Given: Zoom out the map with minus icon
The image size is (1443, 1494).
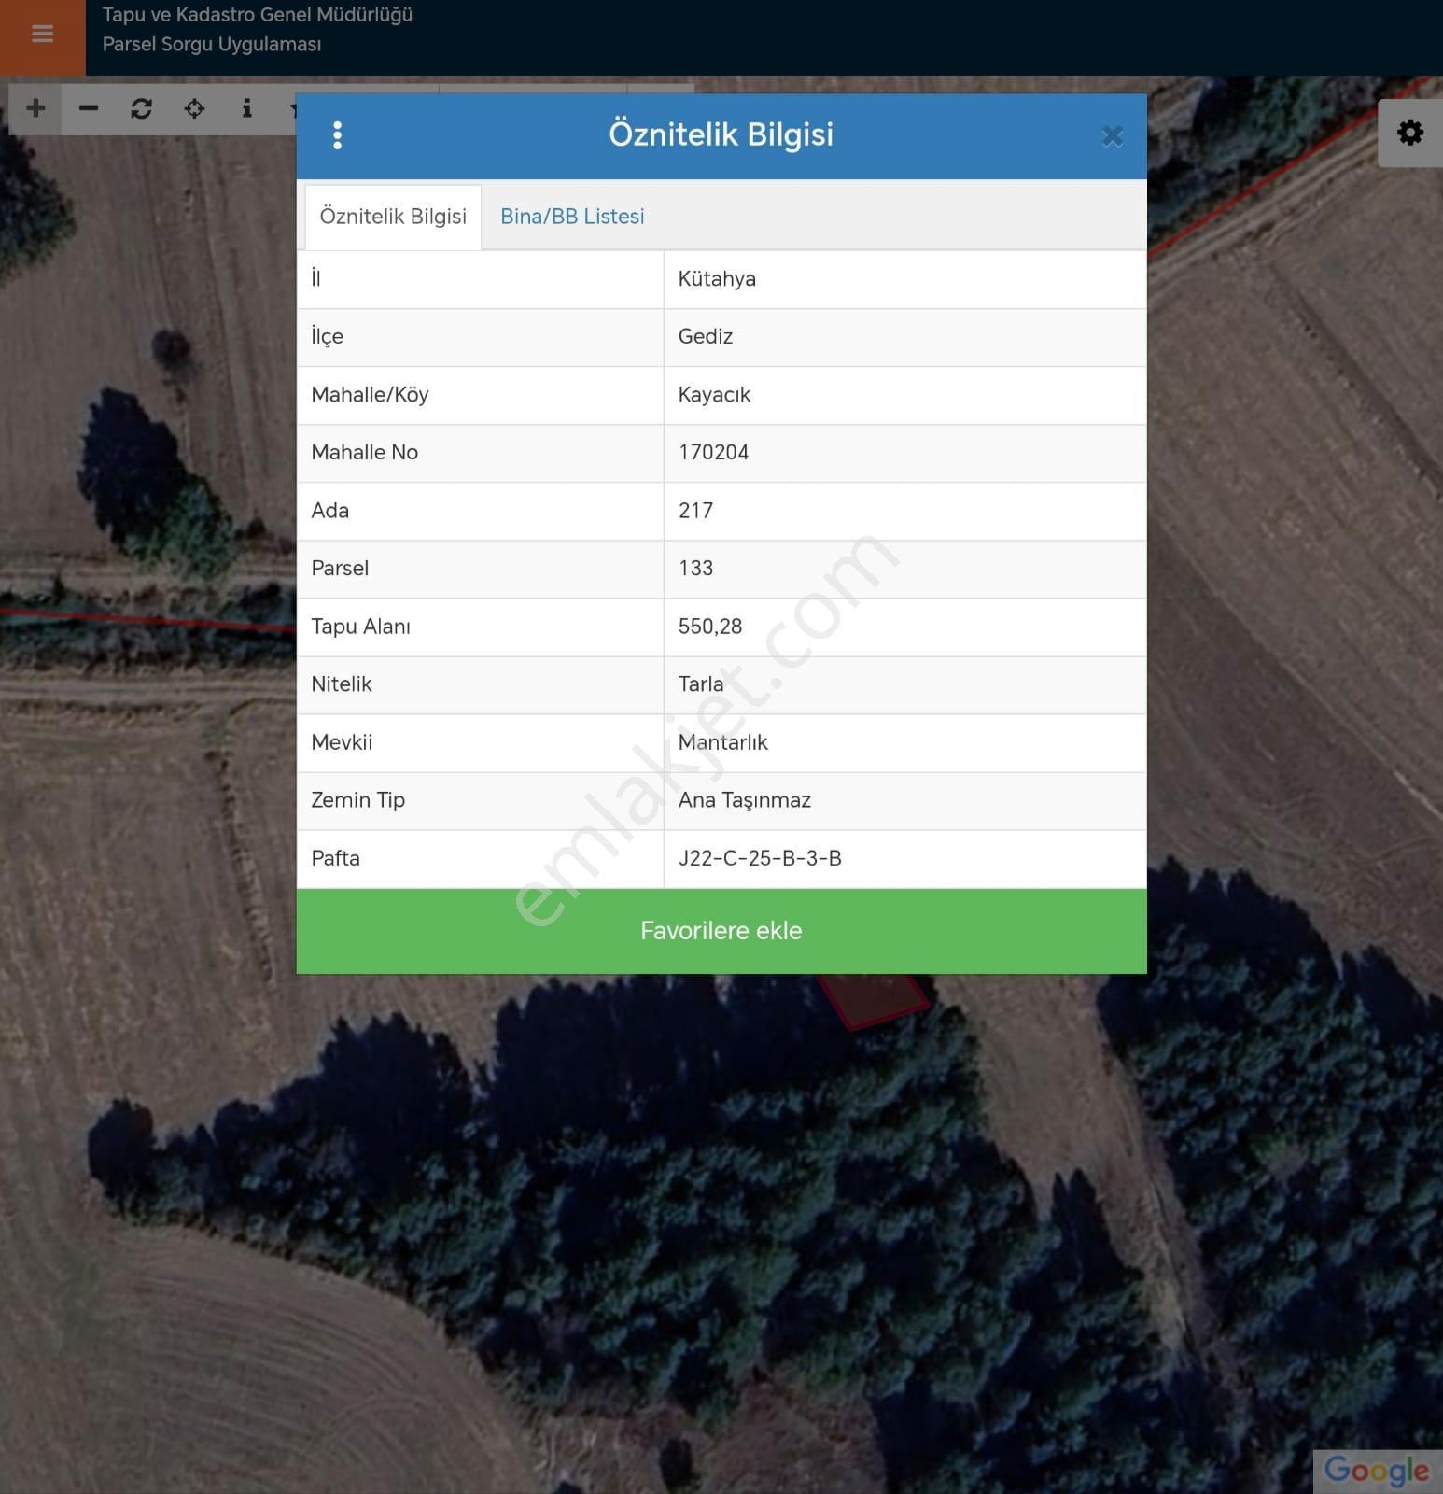Looking at the screenshot, I should [89, 108].
